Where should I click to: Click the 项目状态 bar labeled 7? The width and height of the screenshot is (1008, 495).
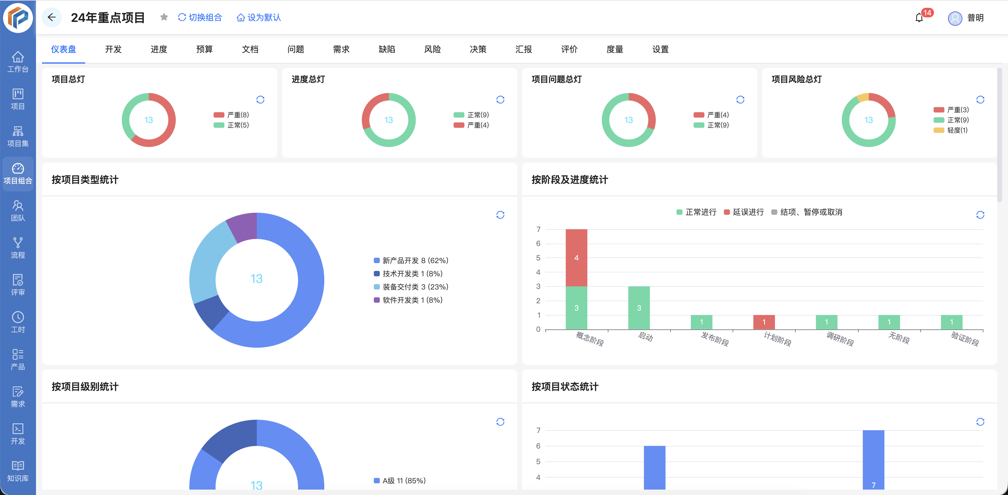pos(873,460)
